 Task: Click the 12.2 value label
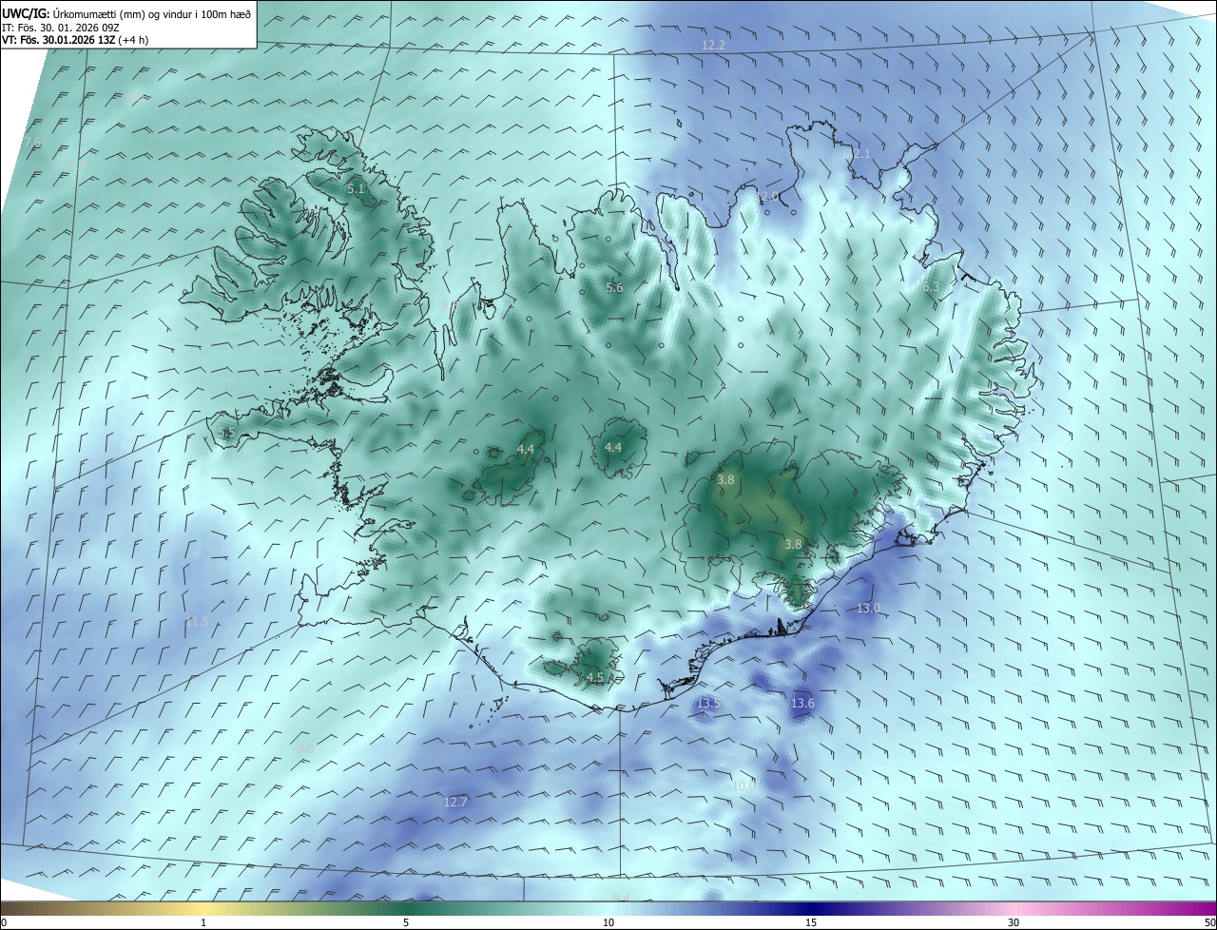coord(713,46)
